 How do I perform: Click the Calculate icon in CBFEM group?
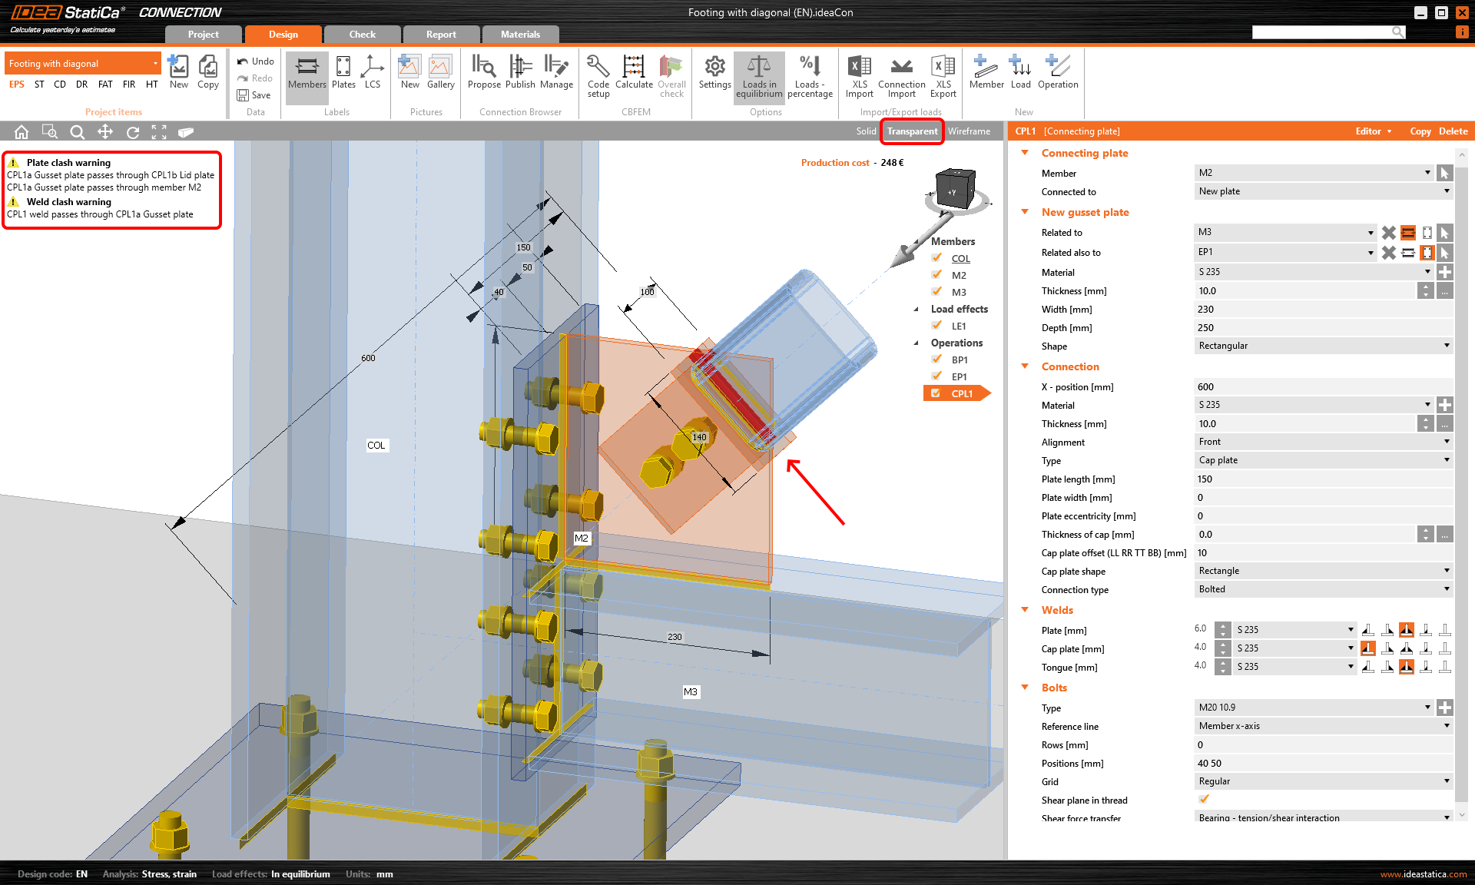tap(633, 73)
